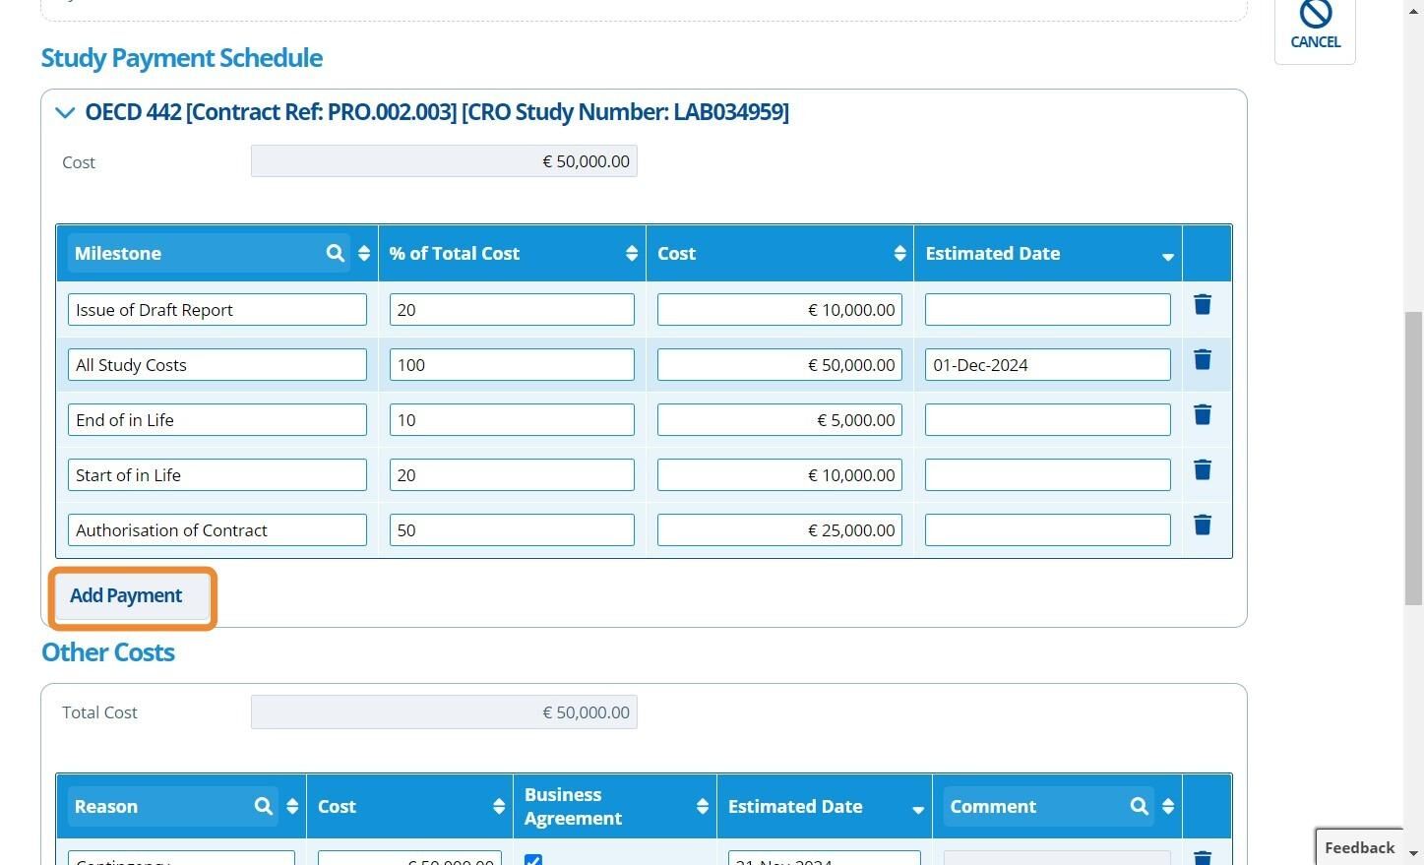This screenshot has height=865, width=1424.
Task: Sort by Estimated Date in payment schedule
Action: [1167, 256]
